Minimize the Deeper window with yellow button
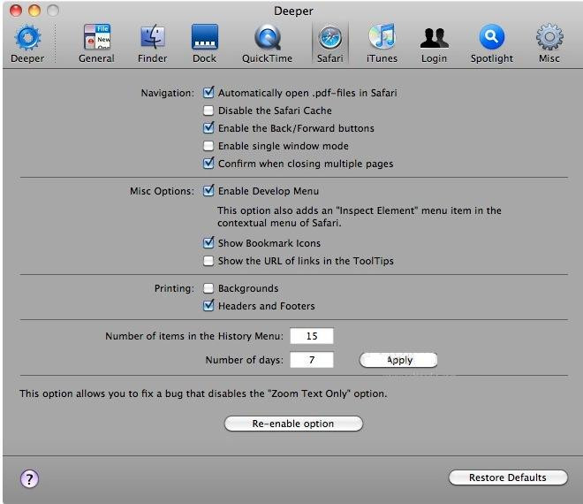 tap(34, 11)
